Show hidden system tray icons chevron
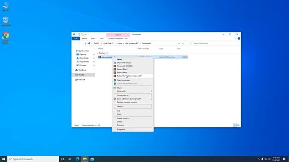This screenshot has height=162, width=289. click(x=259, y=159)
